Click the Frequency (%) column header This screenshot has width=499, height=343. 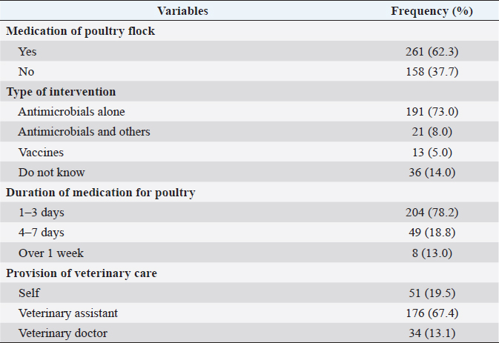[432, 11]
